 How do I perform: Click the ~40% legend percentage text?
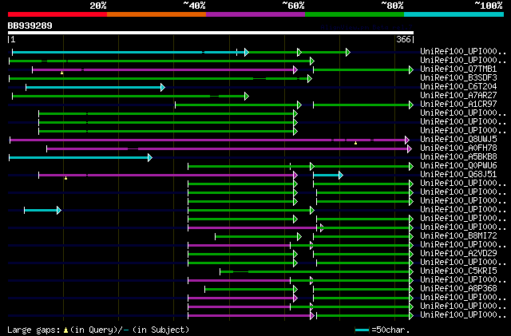pyautogui.click(x=194, y=6)
